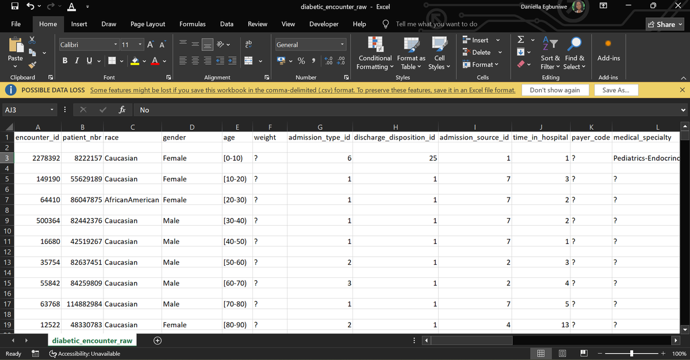The width and height of the screenshot is (690, 360).
Task: Click the Insert Function fx icon
Action: (122, 110)
